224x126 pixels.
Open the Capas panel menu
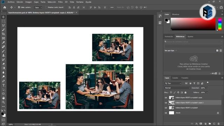(222, 78)
